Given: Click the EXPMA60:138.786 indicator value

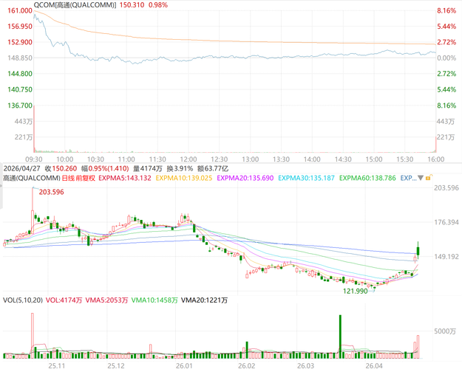Looking at the screenshot, I should click(367, 178).
